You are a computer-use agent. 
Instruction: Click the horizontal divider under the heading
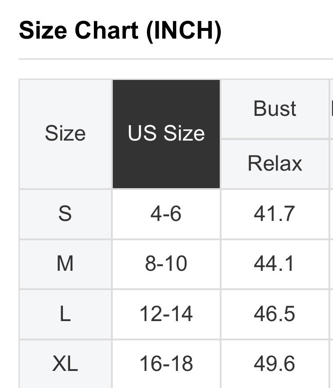[x=176, y=59]
